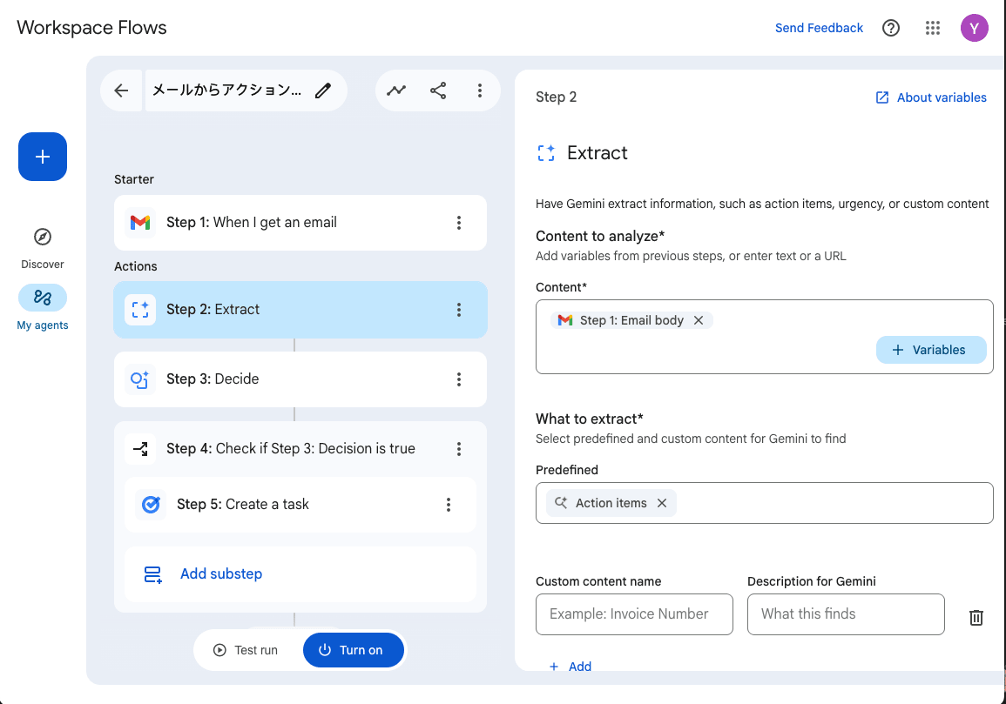This screenshot has height=704, width=1006.
Task: Click the Variables button
Action: 931,350
